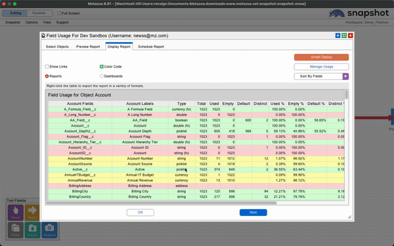The image size is (394, 246).
Task: Open the Support menu
Action: (x=62, y=22)
